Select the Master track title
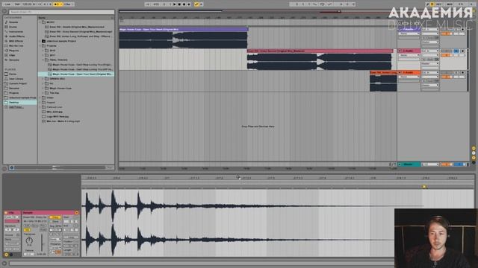This screenshot has width=478, height=268. (409, 165)
